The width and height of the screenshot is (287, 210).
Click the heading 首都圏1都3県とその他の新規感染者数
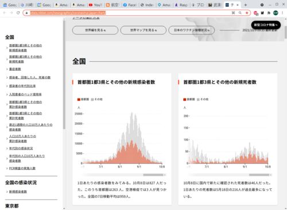(116, 82)
